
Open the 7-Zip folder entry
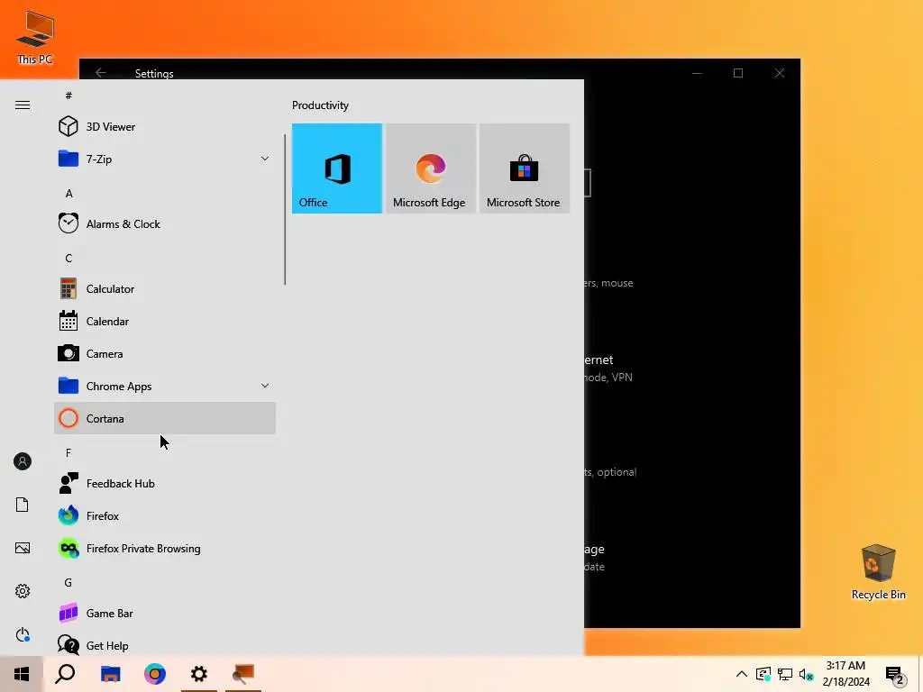coord(165,159)
